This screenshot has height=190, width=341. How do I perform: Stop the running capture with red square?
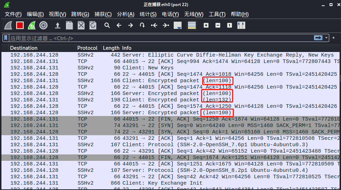point(20,25)
